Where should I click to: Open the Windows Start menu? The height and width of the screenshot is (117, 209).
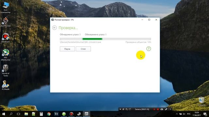point(4,114)
